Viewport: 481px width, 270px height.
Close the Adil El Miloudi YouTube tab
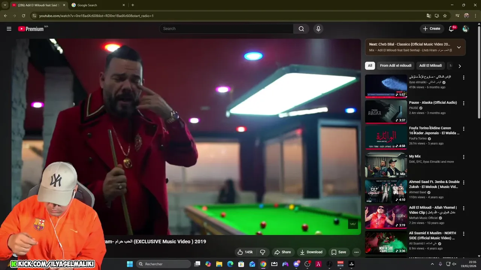pos(64,5)
